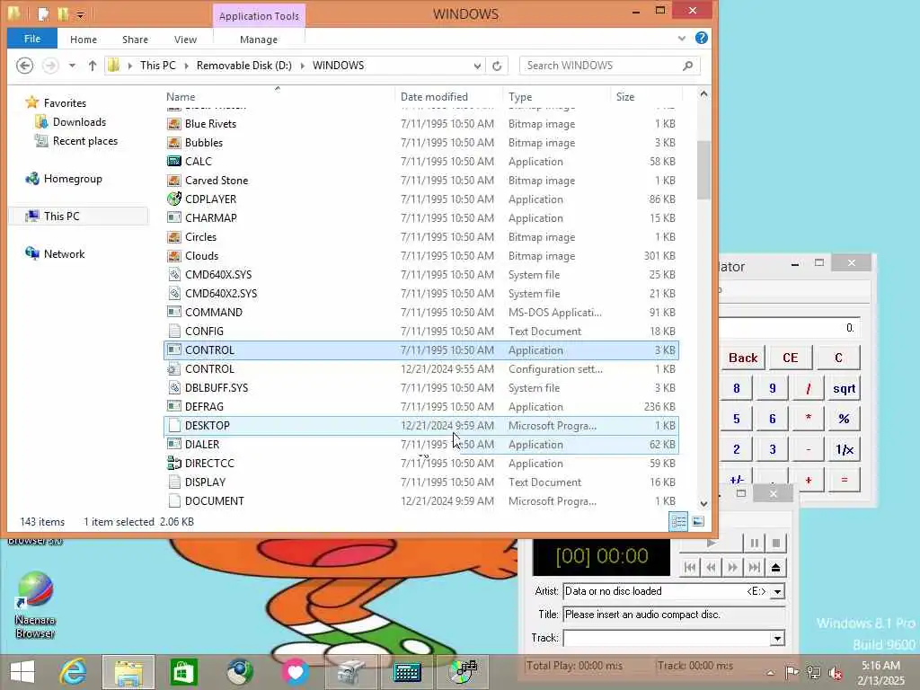
Task: Select the CMD640X.SYS system file icon
Action: click(x=173, y=275)
